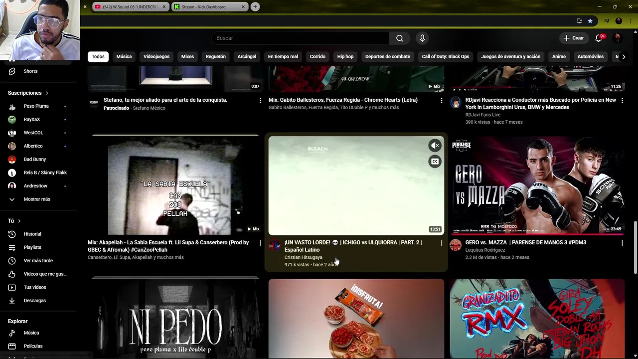Select the Anime filter chip
638x359 pixels.
pos(559,56)
